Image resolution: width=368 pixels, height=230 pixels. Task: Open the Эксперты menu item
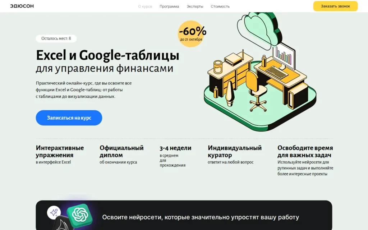point(195,6)
